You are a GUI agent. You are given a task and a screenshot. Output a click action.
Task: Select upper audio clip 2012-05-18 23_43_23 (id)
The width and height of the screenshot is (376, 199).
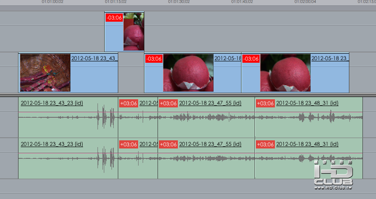pos(68,117)
